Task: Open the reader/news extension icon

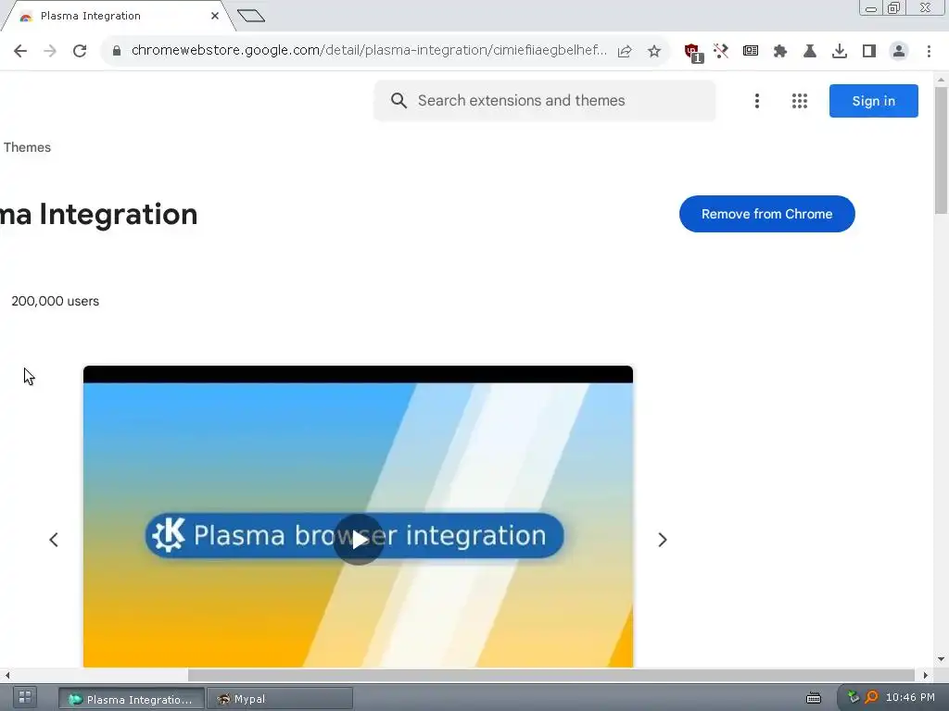Action: pos(751,51)
